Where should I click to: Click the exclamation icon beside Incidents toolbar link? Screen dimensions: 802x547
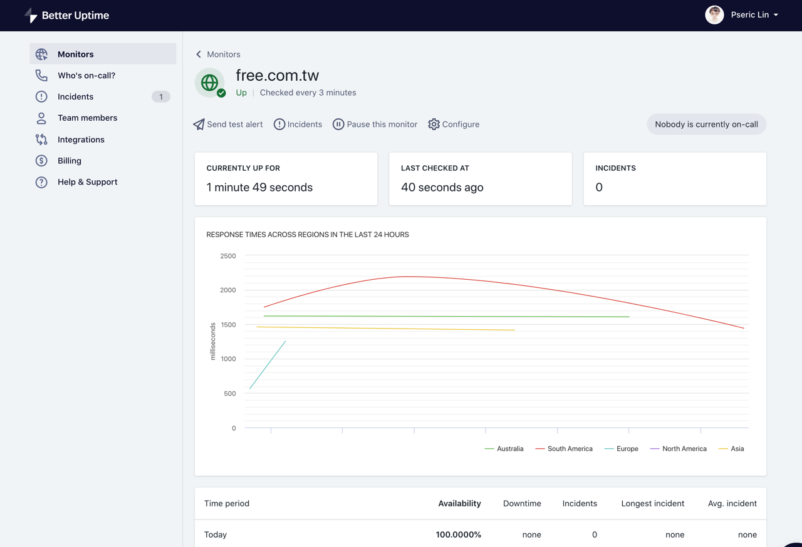(279, 125)
